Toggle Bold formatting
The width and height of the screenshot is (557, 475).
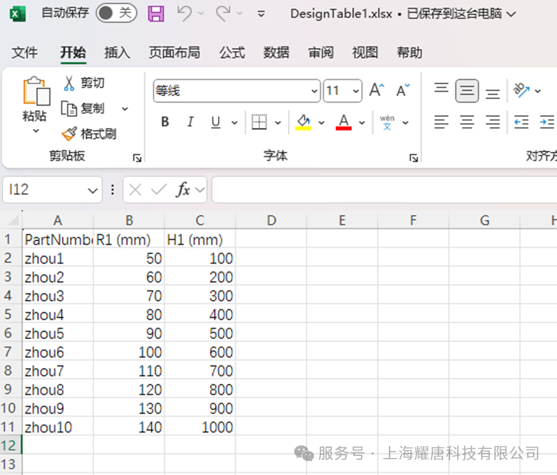165,122
